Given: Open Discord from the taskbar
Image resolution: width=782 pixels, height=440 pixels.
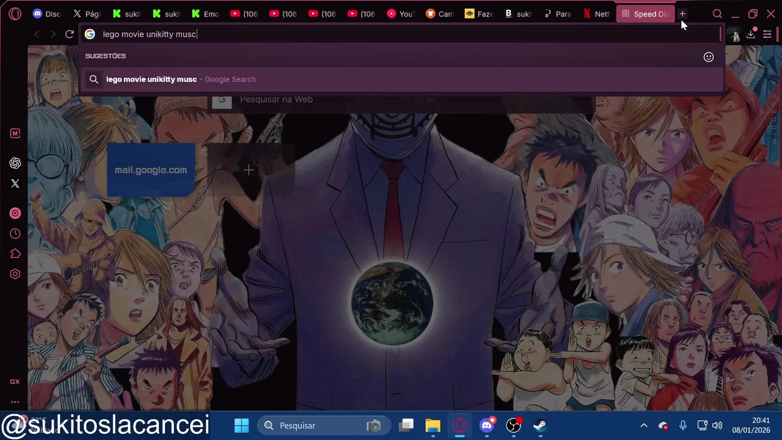Looking at the screenshot, I should pyautogui.click(x=487, y=425).
